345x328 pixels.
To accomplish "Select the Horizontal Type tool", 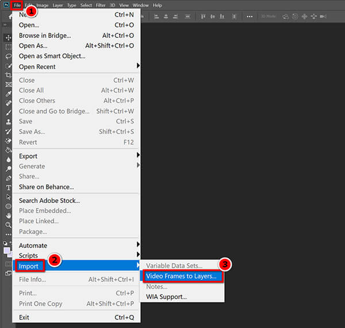I will (9, 187).
